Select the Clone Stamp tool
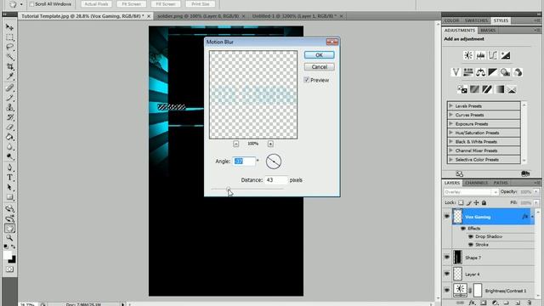 (x=9, y=108)
